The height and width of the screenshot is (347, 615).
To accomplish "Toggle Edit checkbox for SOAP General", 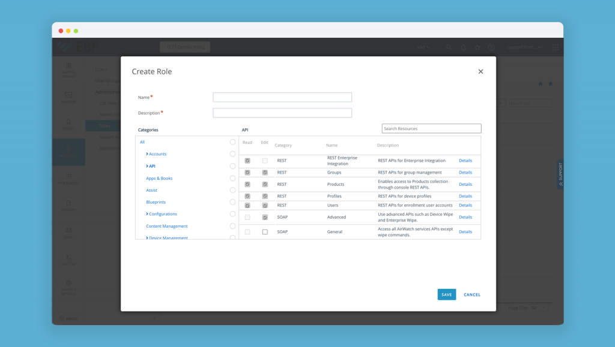I will click(265, 232).
